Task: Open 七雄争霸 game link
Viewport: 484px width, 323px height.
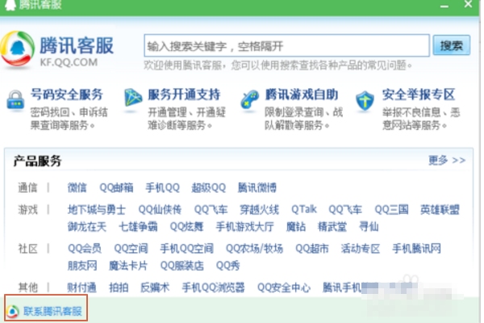Action: click(138, 227)
